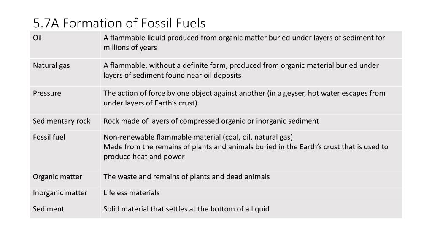Select the 'Pressure' term cell
Image resolution: width=432 pixels, height=243 pixels.
click(65, 100)
